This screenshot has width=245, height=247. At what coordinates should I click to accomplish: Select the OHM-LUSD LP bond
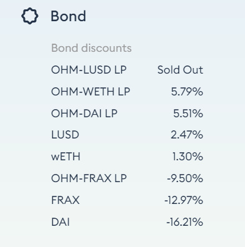127,70
